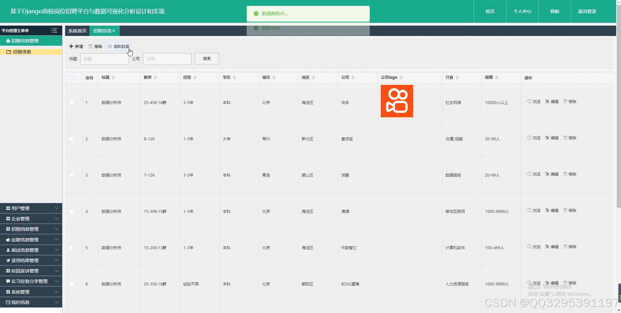The width and height of the screenshot is (621, 313).
Task: Click the 移除 icon in row 4 (滴滴)
Action: (565, 210)
